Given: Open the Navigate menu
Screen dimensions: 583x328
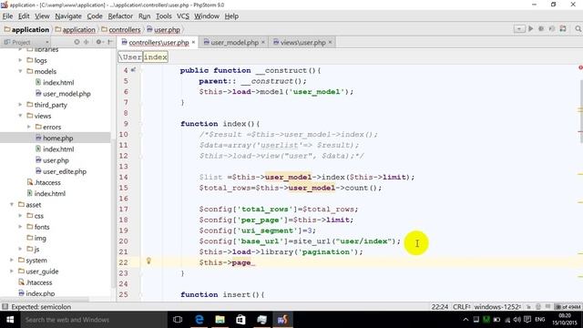Looking at the screenshot, I should (68, 16).
